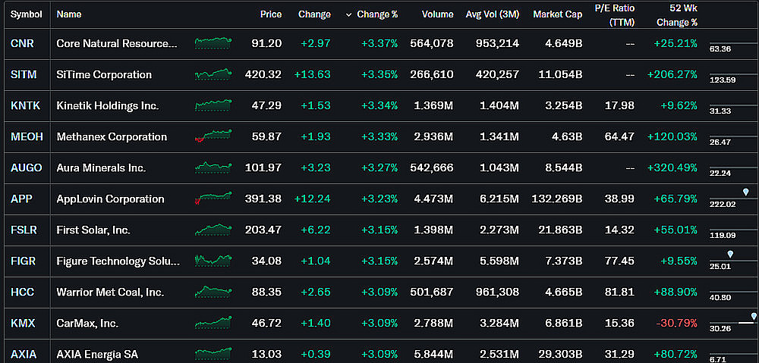Sort table by the Volume column
The height and width of the screenshot is (363, 759).
pyautogui.click(x=438, y=14)
